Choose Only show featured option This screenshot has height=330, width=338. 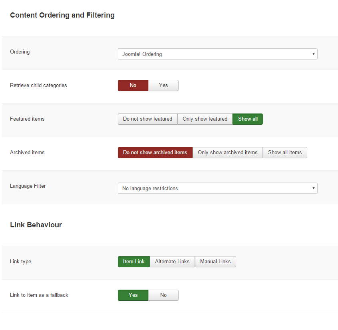[x=205, y=119]
